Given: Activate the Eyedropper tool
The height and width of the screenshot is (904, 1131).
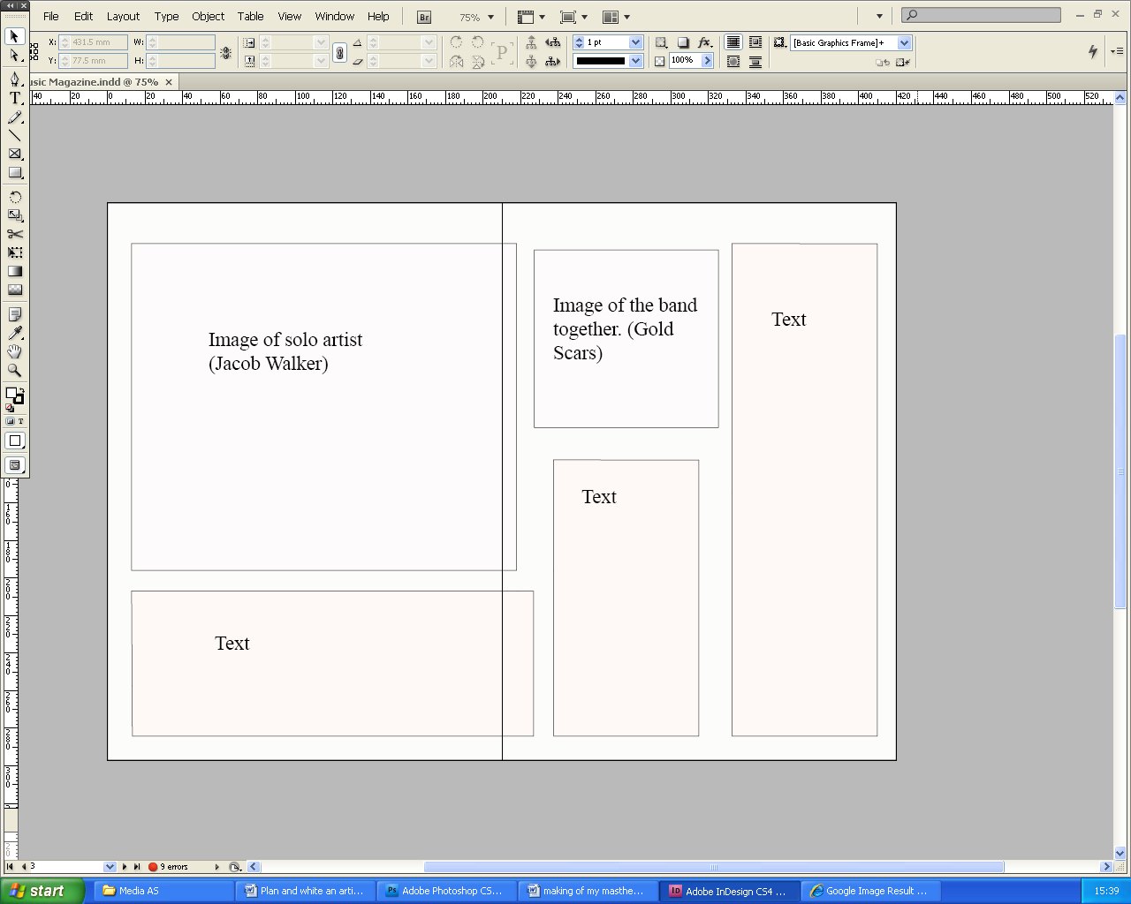Looking at the screenshot, I should (x=14, y=333).
